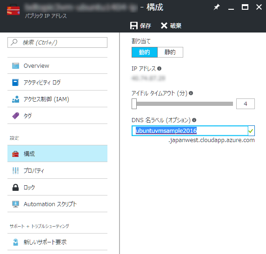Screen dimensions: 266x254
Task: Click the idle timeout slider handle
Action: (x=134, y=104)
